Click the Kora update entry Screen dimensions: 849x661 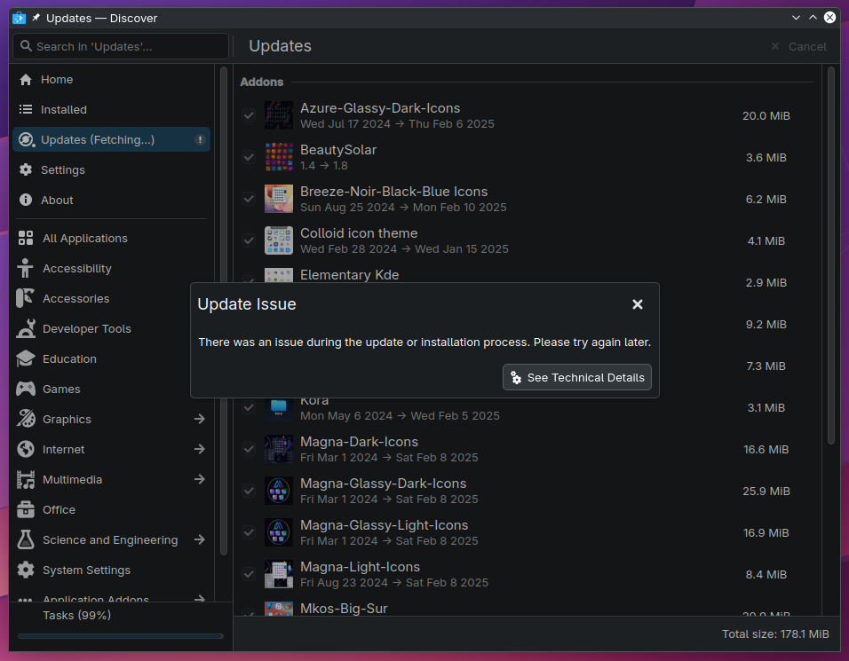coord(527,408)
